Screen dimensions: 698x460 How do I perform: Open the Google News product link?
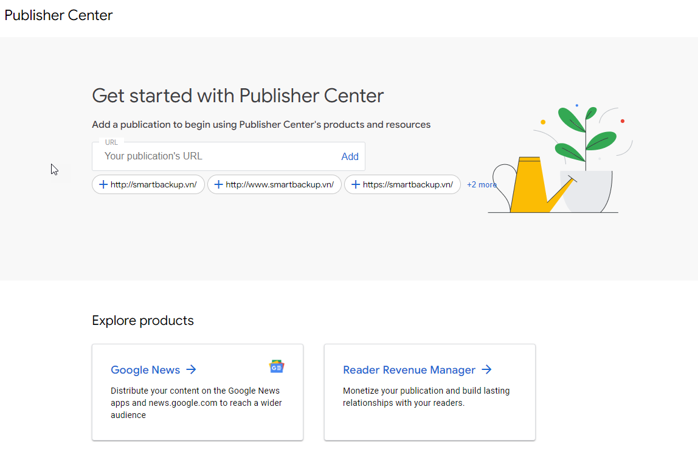pos(145,369)
